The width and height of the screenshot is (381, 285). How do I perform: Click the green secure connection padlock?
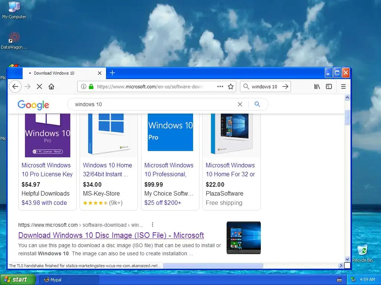click(91, 86)
